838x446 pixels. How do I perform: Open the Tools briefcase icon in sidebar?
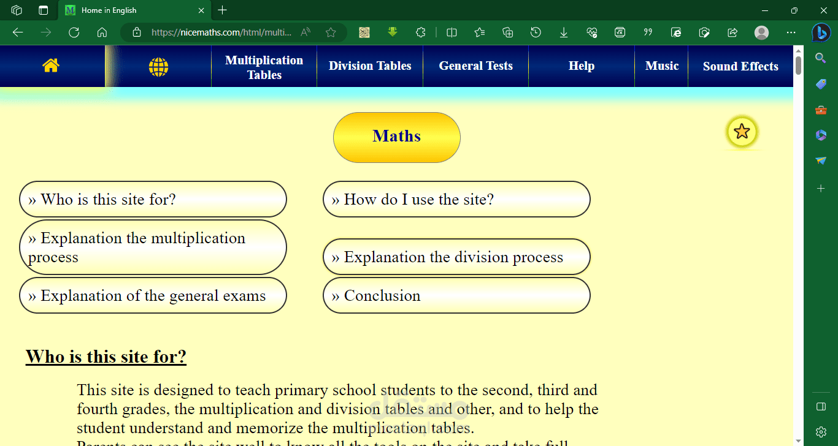coord(821,110)
